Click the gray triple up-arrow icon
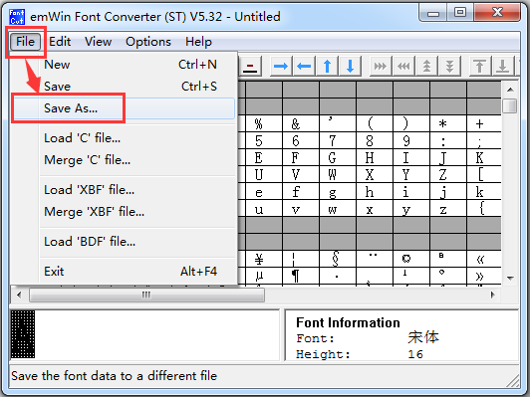Screen dimensions: 530x397 427,66
